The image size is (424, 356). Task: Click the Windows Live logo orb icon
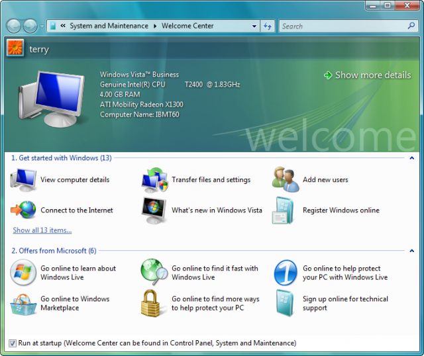pos(23,273)
